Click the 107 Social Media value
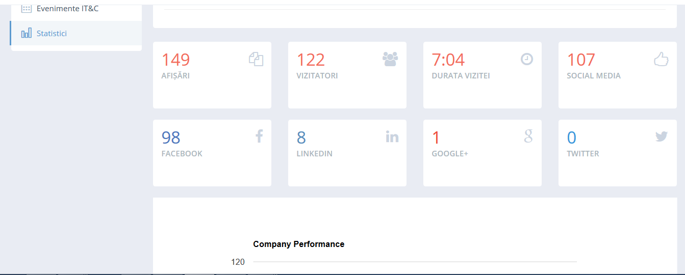This screenshot has width=685, height=275. tap(581, 60)
